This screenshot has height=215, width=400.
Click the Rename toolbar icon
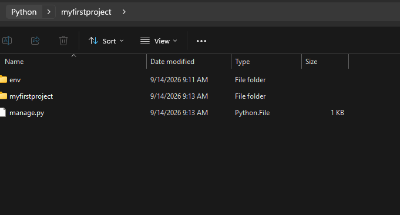(7, 41)
